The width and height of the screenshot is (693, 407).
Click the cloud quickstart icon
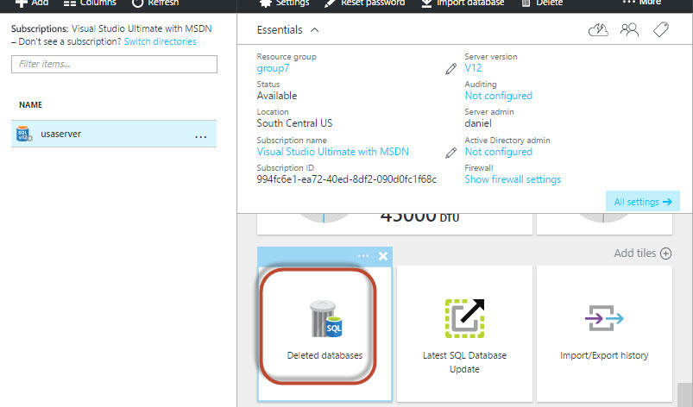click(598, 30)
